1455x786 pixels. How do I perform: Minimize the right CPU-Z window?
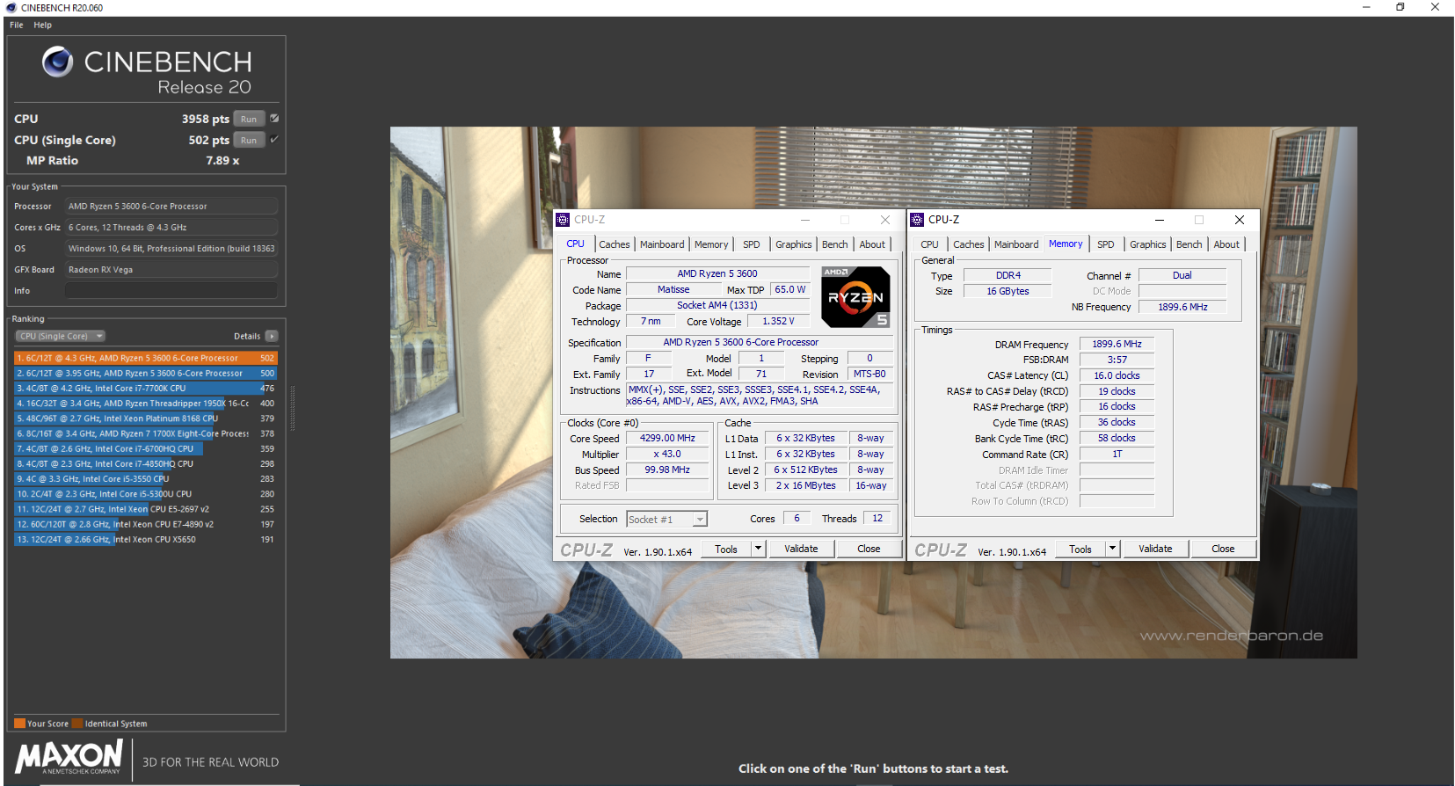[x=1159, y=220]
